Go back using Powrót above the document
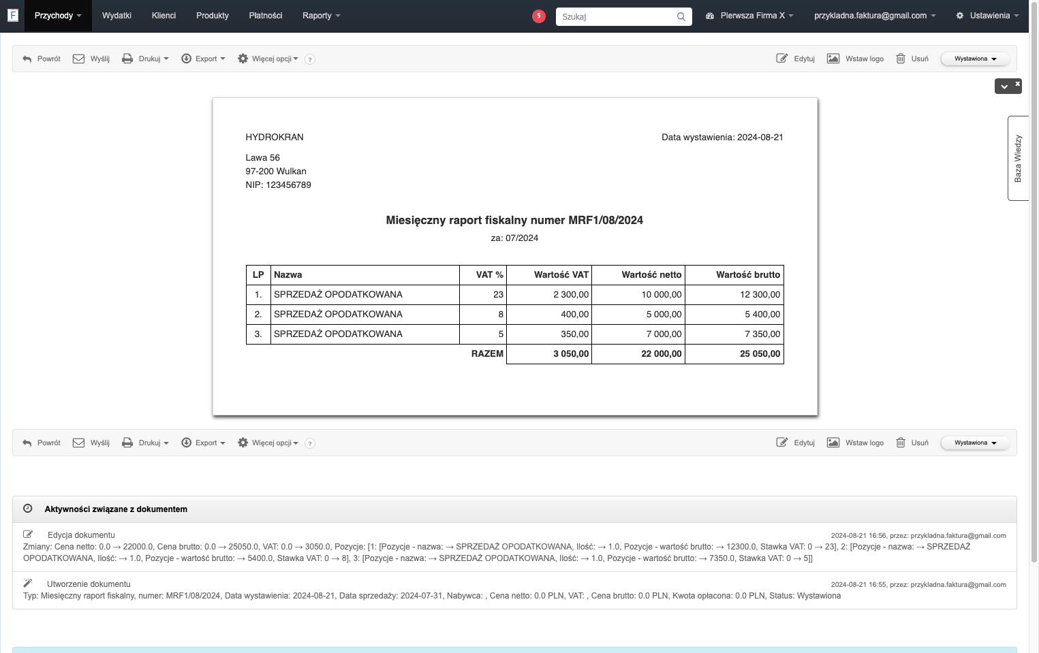 [42, 59]
